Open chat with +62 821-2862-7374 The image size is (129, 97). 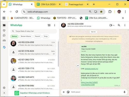33,61
